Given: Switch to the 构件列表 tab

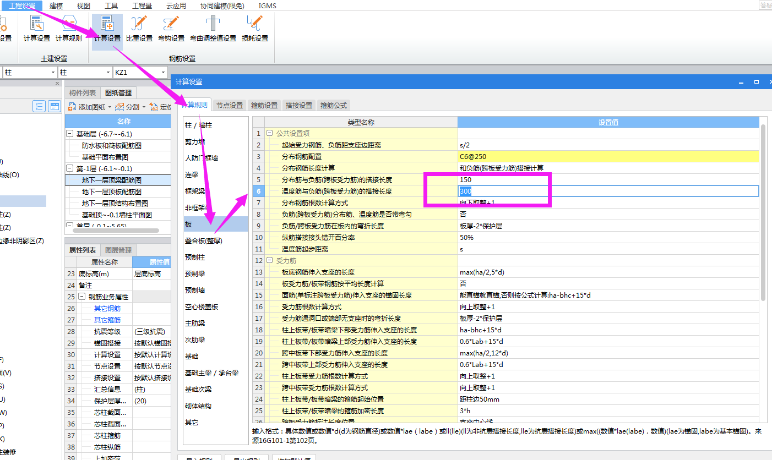Looking at the screenshot, I should [x=83, y=93].
